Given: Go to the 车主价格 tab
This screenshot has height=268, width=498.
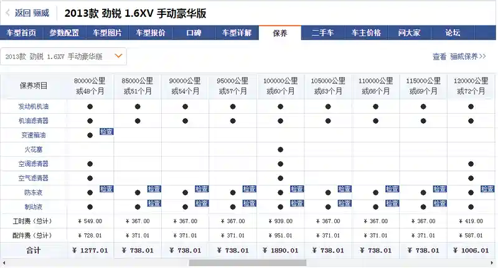Looking at the screenshot, I should pyautogui.click(x=366, y=33).
